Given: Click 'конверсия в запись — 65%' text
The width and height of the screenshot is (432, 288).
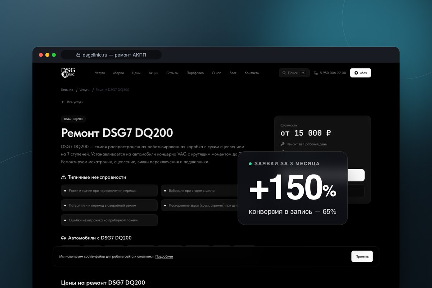Looking at the screenshot, I should (292, 212).
